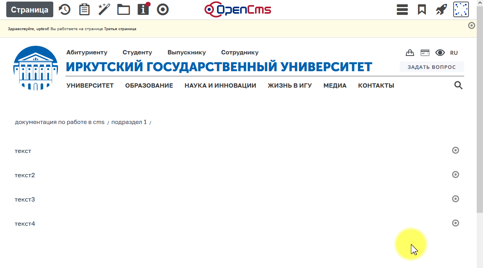This screenshot has width=483, height=268.
Task: Click the edit-point target icon in the toolbar
Action: point(162,9)
